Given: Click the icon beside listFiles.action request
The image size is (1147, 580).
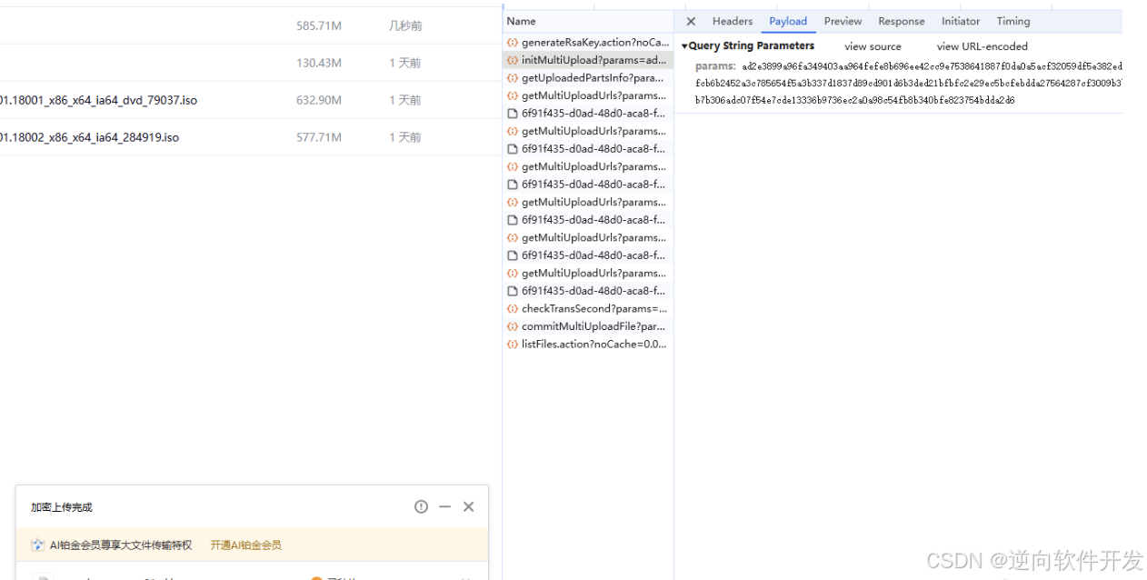Looking at the screenshot, I should 513,345.
